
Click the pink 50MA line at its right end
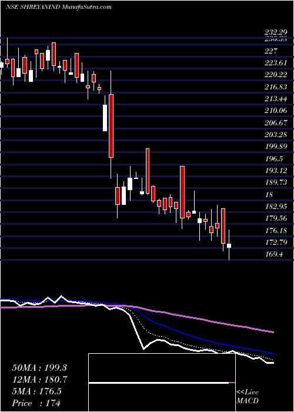click(x=272, y=332)
